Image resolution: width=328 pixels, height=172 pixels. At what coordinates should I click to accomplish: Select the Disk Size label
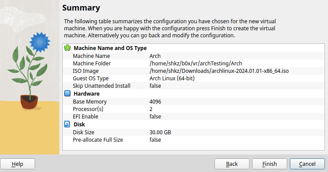pyautogui.click(x=83, y=133)
